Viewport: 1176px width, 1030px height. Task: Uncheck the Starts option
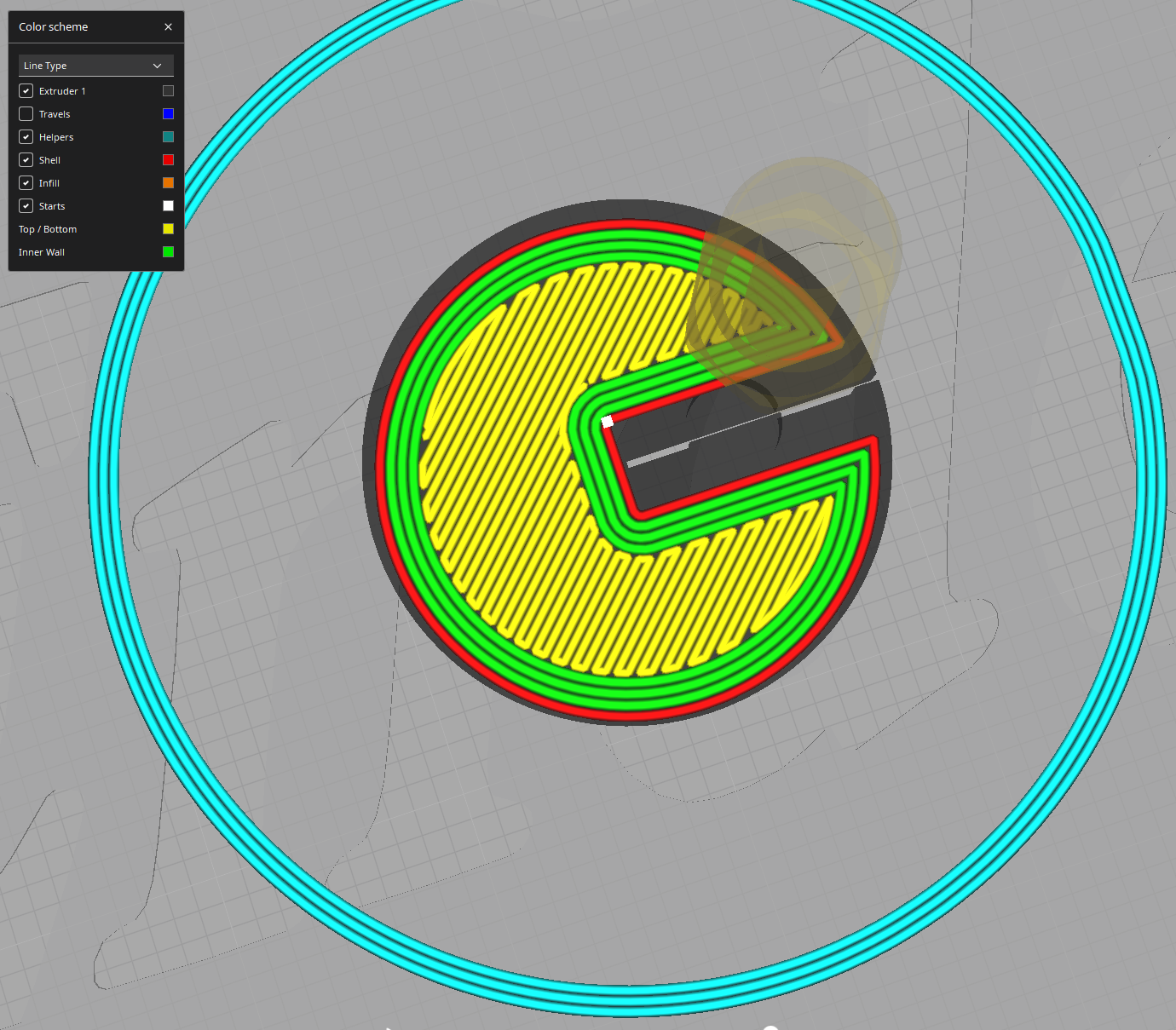[x=26, y=205]
